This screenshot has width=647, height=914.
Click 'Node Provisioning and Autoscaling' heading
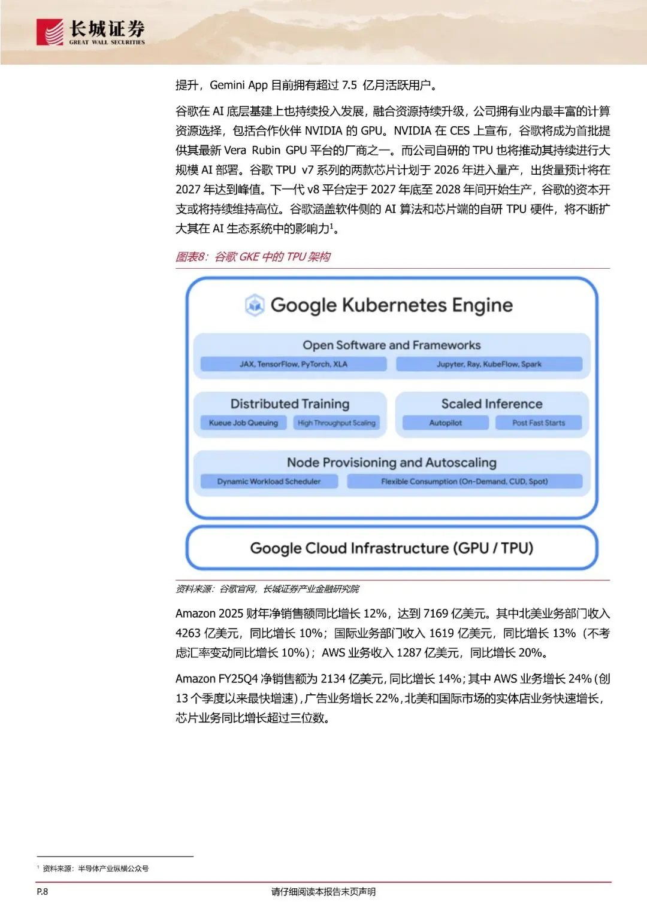pos(392,463)
